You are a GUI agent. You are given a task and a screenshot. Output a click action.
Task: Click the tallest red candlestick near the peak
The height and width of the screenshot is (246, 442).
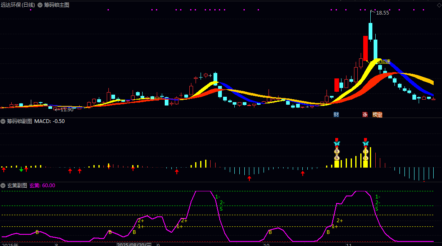365,48
